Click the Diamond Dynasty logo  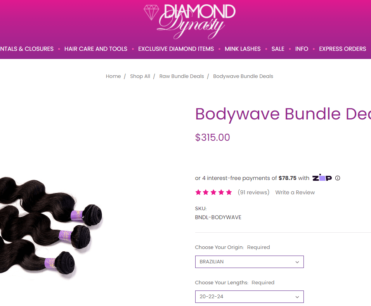pyautogui.click(x=189, y=21)
